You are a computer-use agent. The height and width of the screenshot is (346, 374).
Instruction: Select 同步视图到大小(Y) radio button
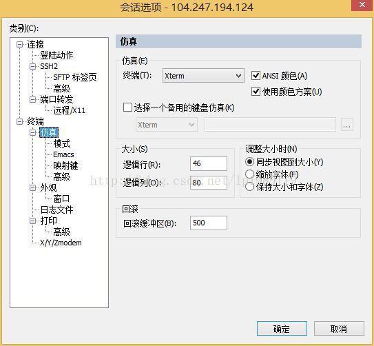249,162
